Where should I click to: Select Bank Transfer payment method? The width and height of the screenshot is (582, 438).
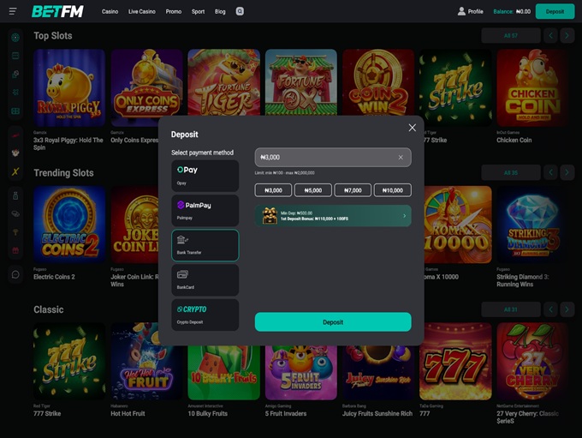[205, 245]
